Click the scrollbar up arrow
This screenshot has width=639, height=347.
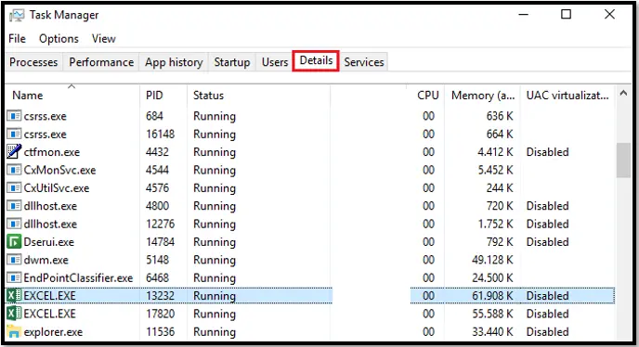[x=623, y=94]
